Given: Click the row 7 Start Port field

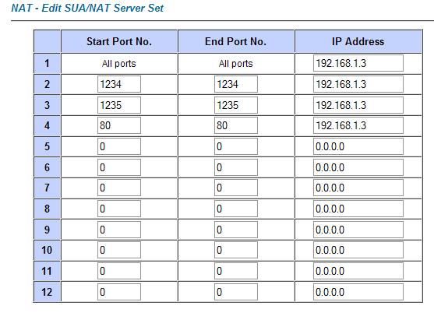Looking at the screenshot, I should click(119, 188).
